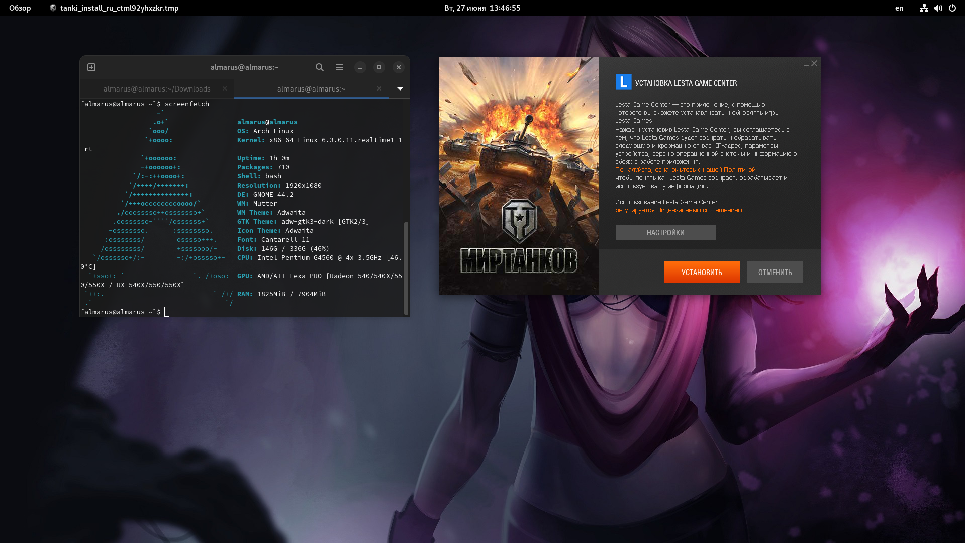Open the clock and calendar panel
The height and width of the screenshot is (543, 965).
click(482, 8)
